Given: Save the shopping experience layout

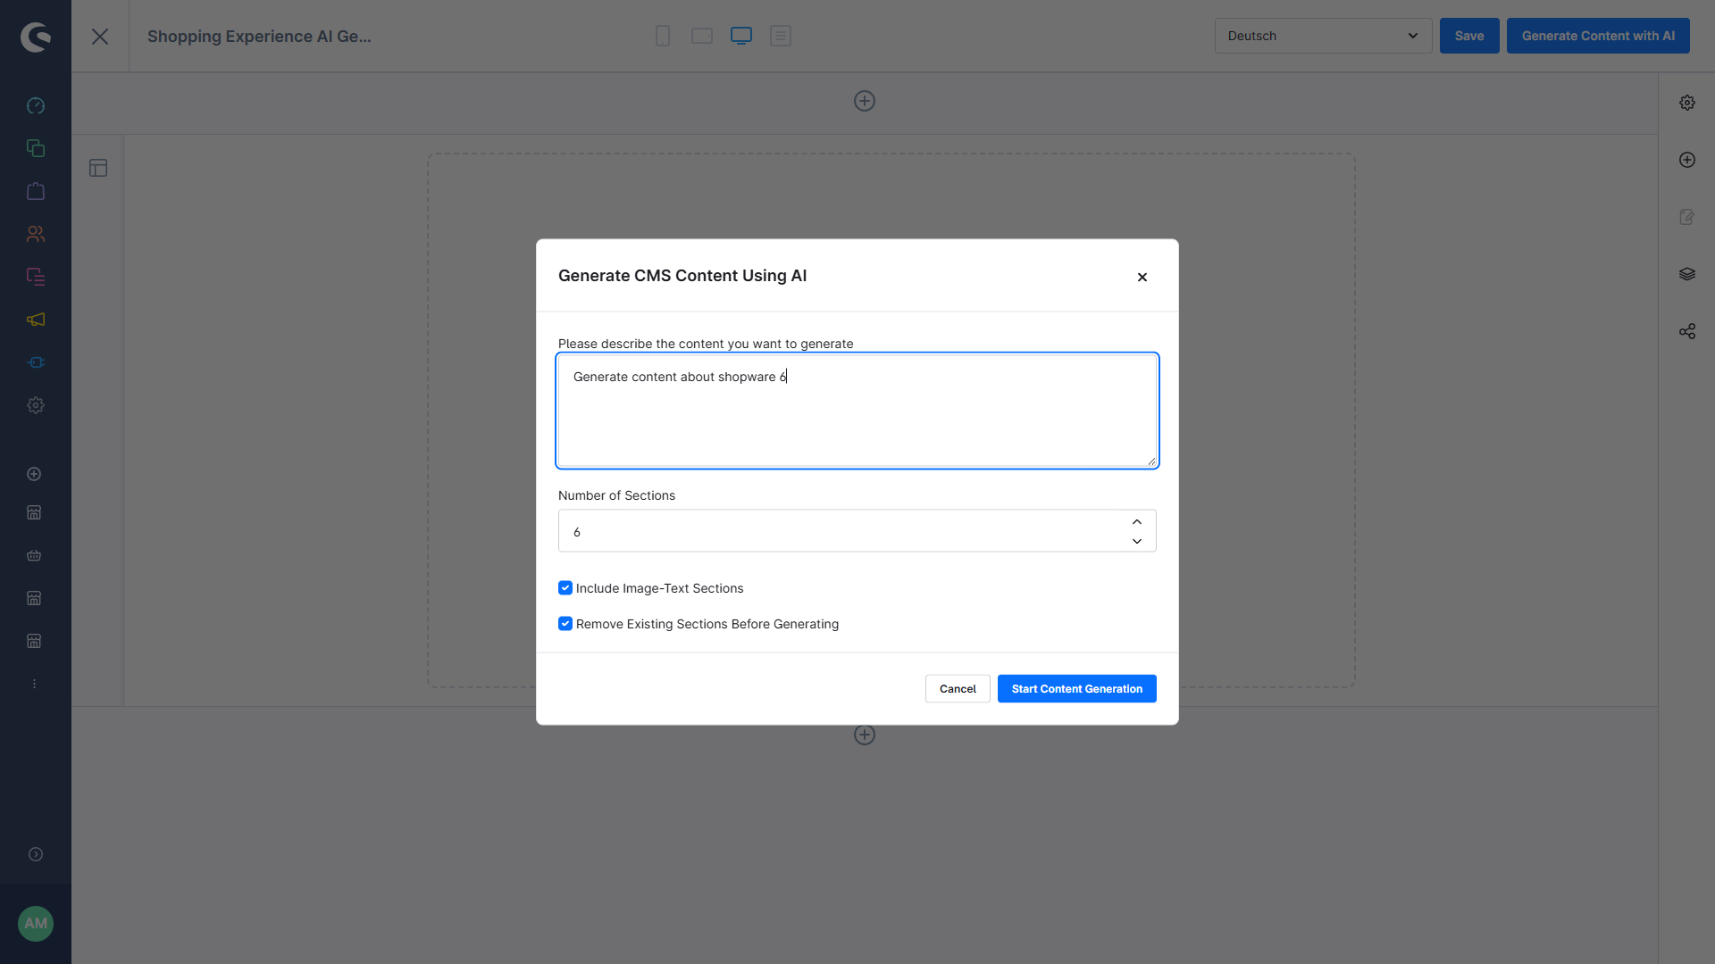Looking at the screenshot, I should click(1469, 36).
